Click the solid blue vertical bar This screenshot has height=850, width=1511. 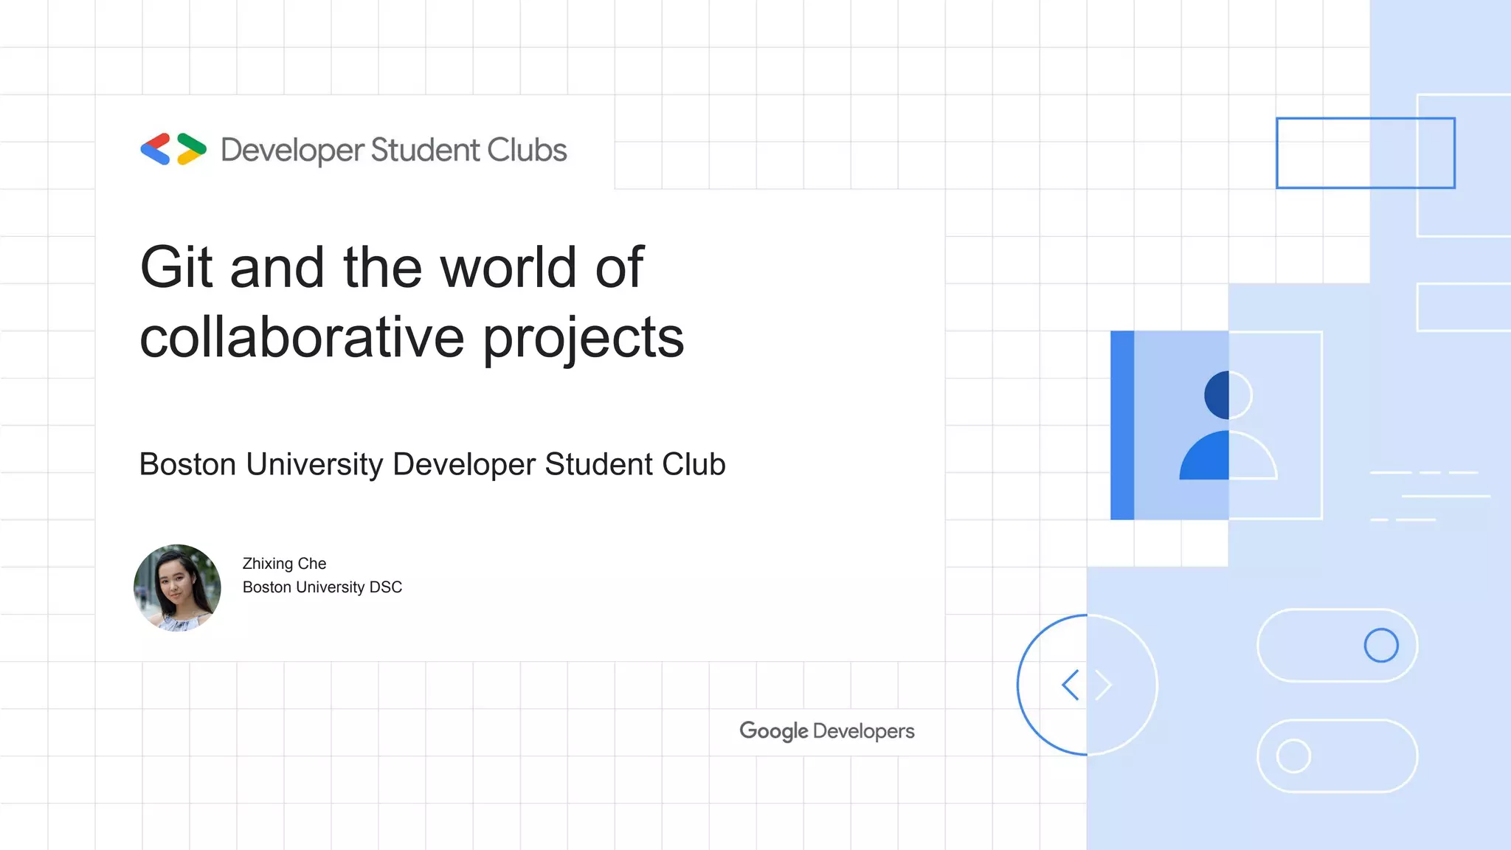(x=1122, y=425)
